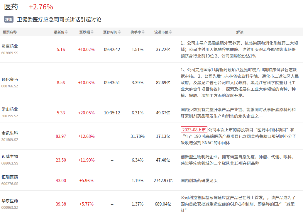
Task: Click market cap 689.04亿
Action: coord(163,204)
